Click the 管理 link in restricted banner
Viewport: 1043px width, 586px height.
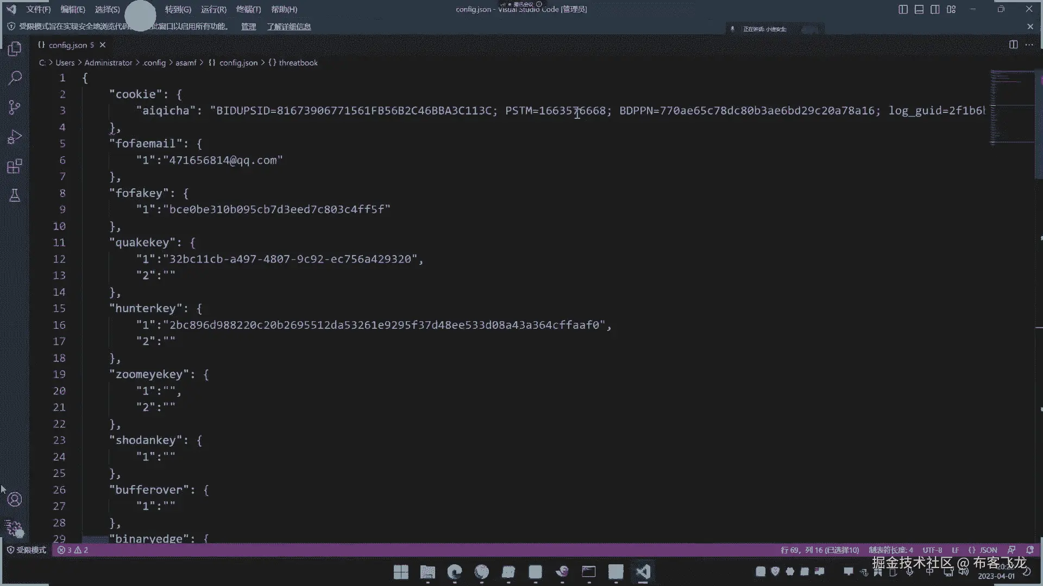tap(248, 27)
